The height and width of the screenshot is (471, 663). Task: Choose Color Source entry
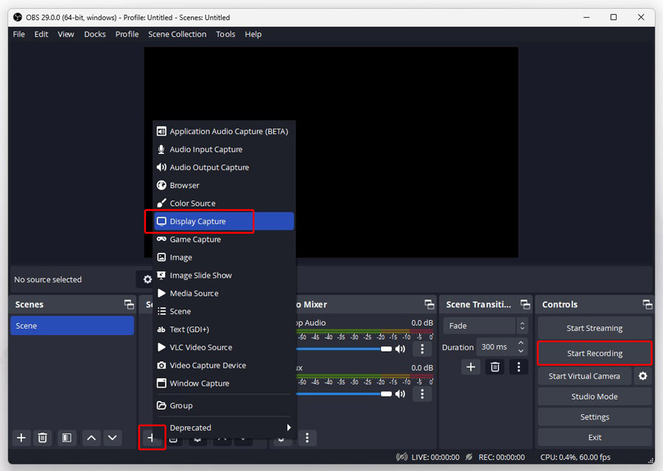click(224, 203)
